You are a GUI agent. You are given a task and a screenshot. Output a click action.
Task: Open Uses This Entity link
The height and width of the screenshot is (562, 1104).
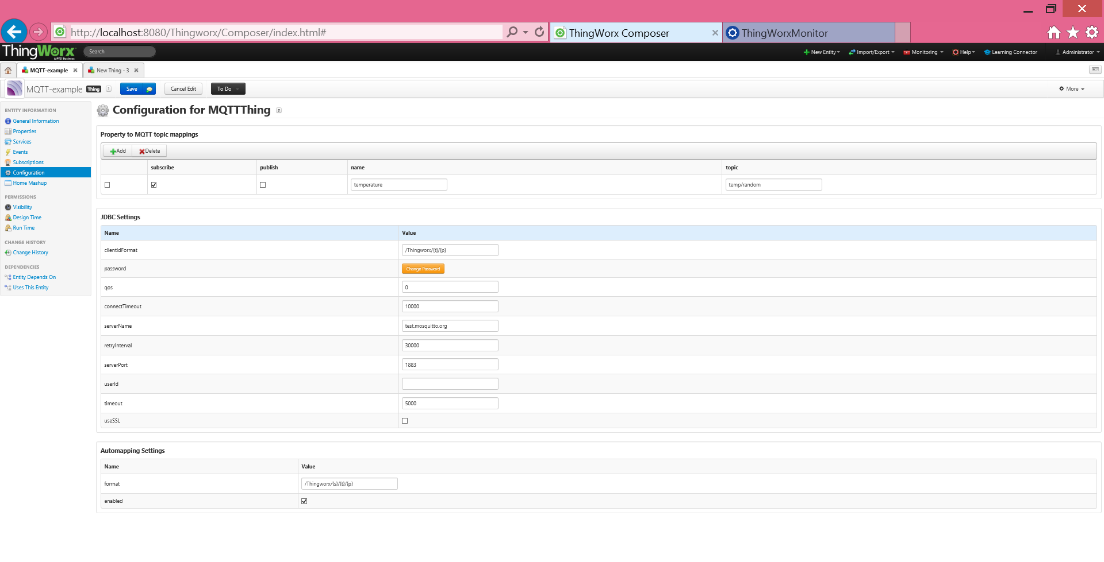(30, 288)
